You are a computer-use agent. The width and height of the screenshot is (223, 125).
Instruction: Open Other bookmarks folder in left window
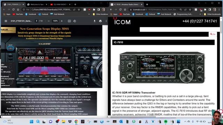[x=100, y=14]
